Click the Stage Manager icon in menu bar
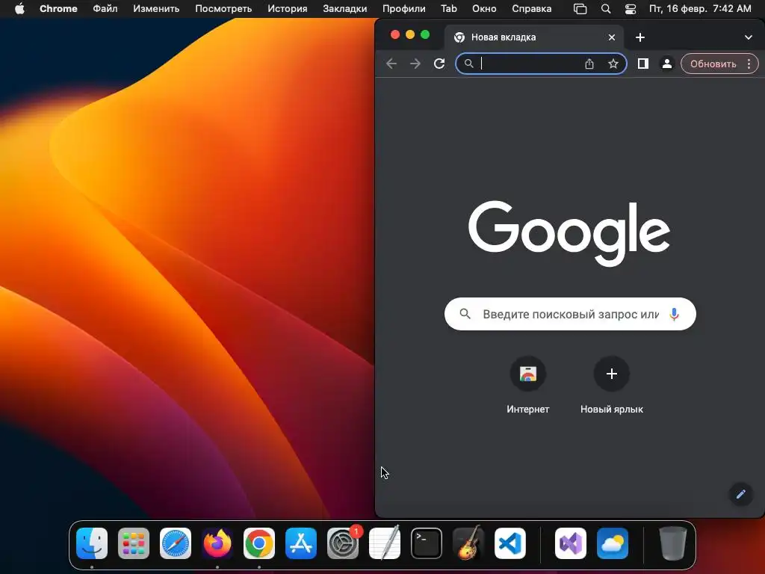 click(580, 9)
